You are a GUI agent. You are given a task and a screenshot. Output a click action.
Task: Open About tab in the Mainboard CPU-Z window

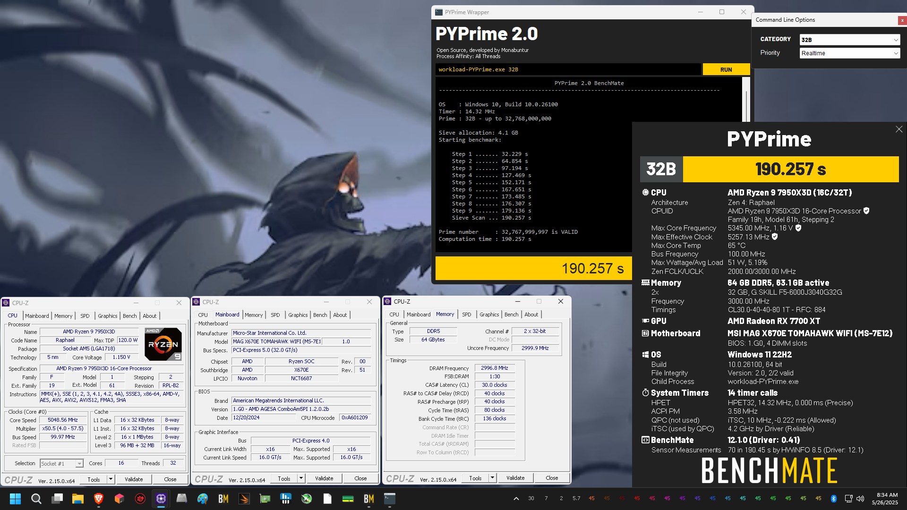pyautogui.click(x=340, y=315)
